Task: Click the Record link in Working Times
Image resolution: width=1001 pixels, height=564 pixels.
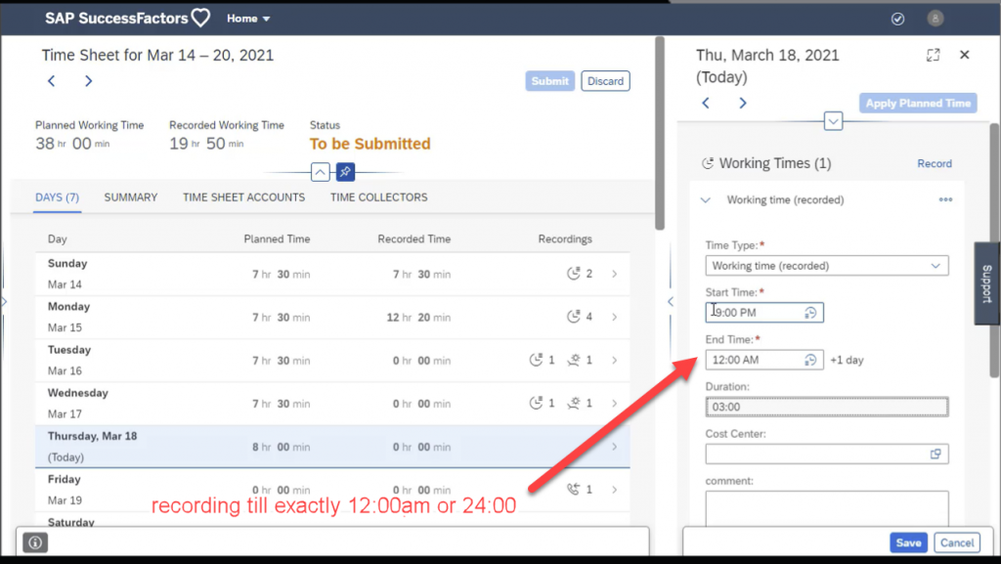Action: [x=934, y=163]
